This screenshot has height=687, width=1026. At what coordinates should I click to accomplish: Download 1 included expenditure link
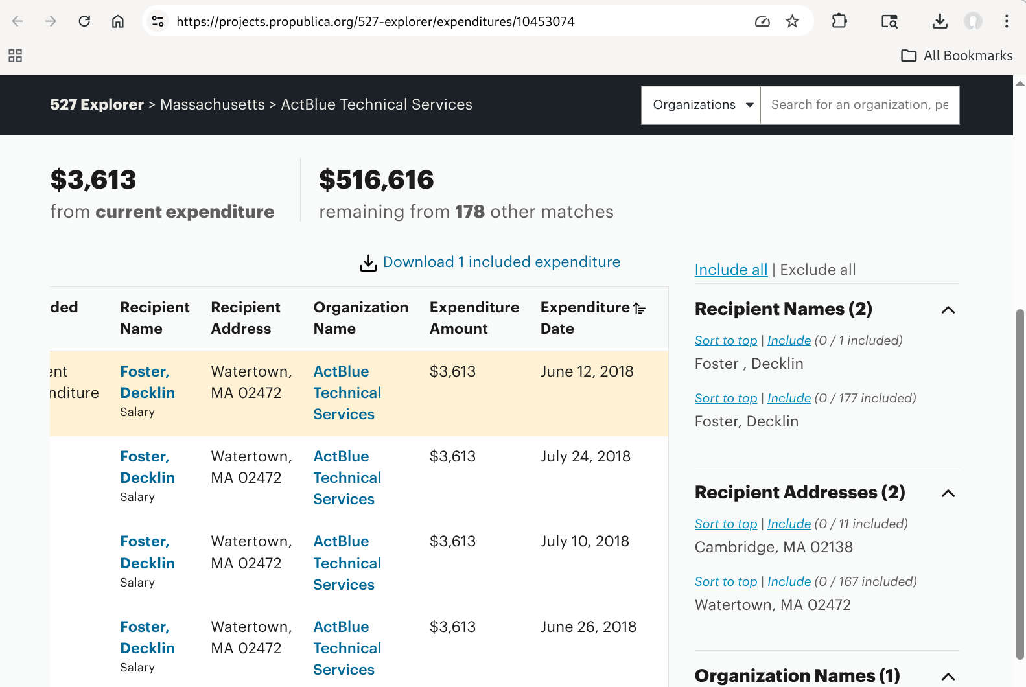(502, 262)
